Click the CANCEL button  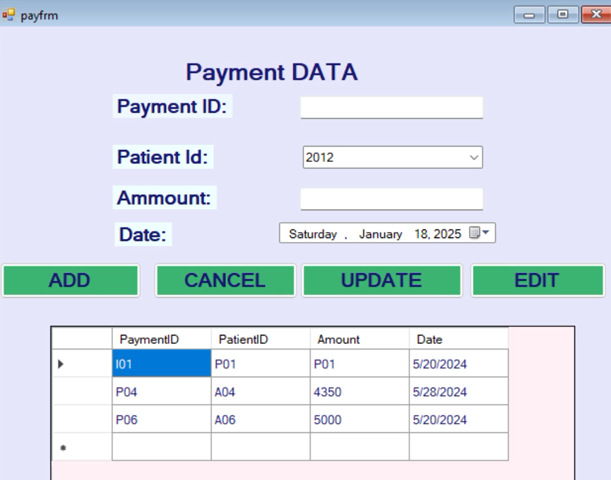click(225, 280)
